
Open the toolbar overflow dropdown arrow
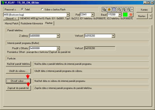click(x=132, y=10)
